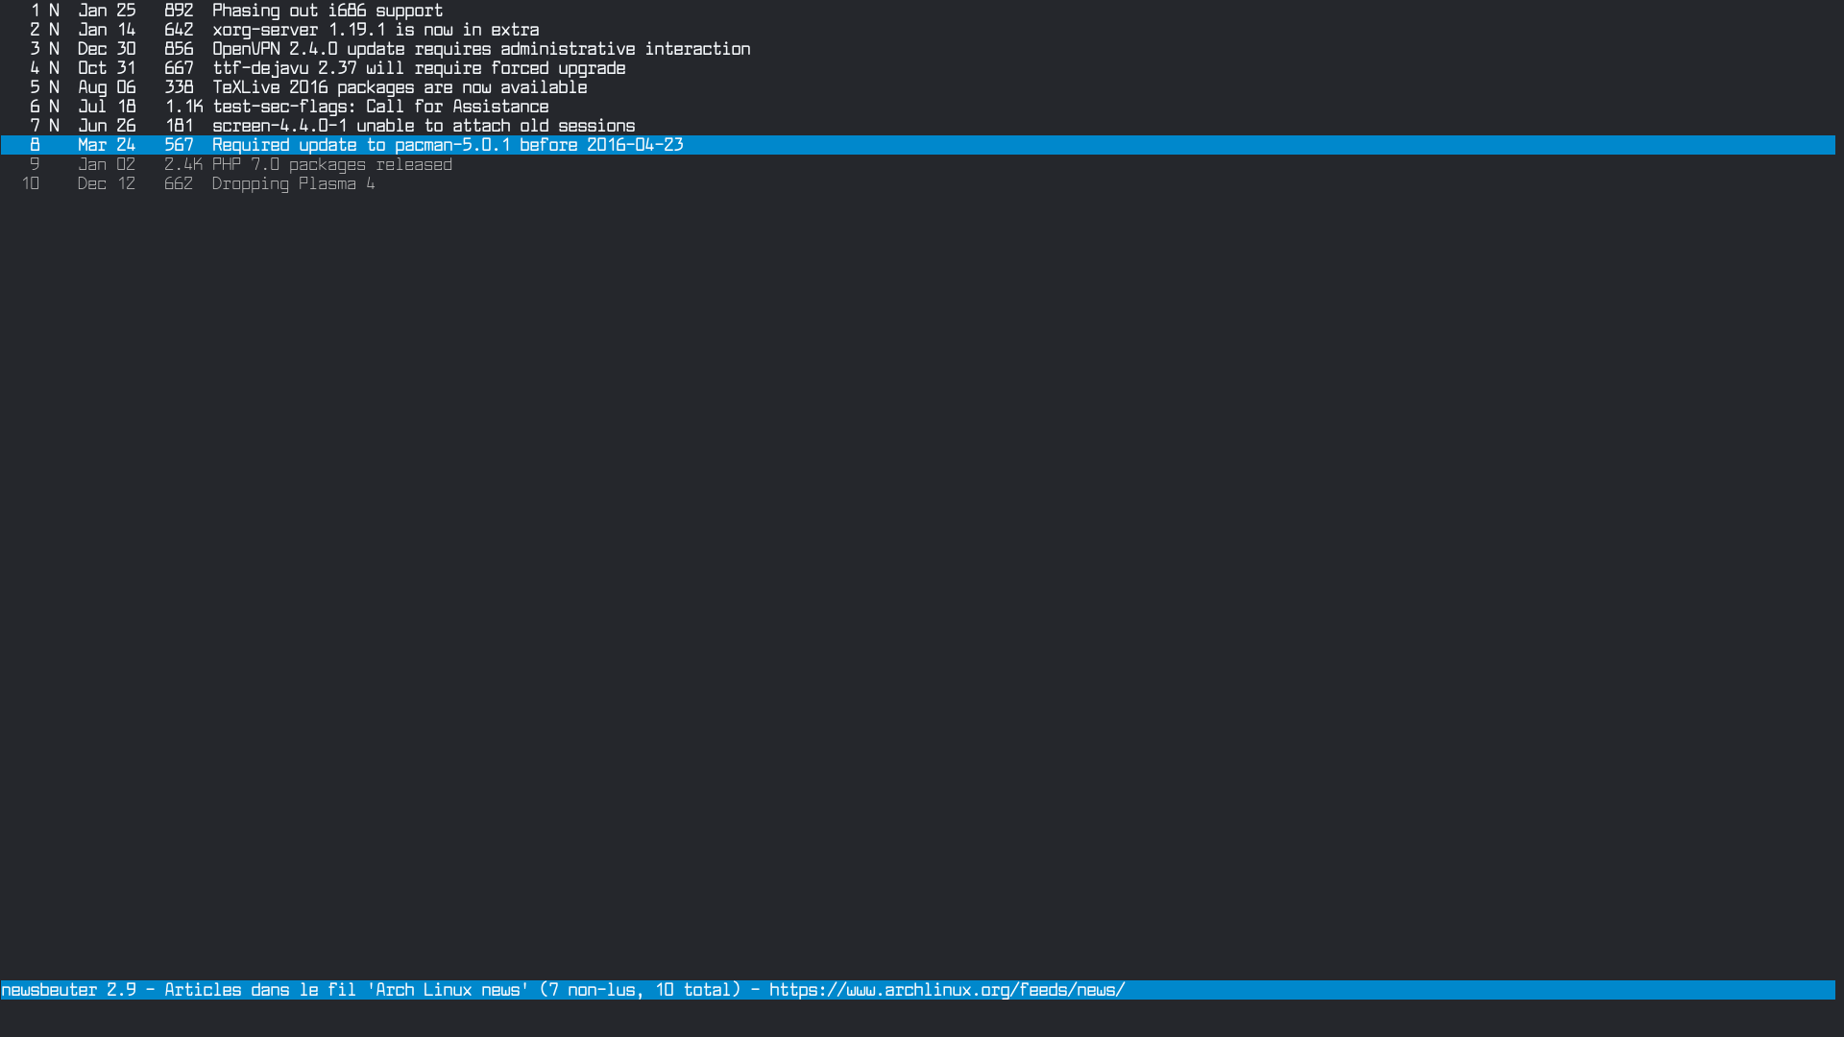This screenshot has height=1037, width=1844.
Task: Click 'Arch Linux news' feed title in status bar
Action: (448, 990)
